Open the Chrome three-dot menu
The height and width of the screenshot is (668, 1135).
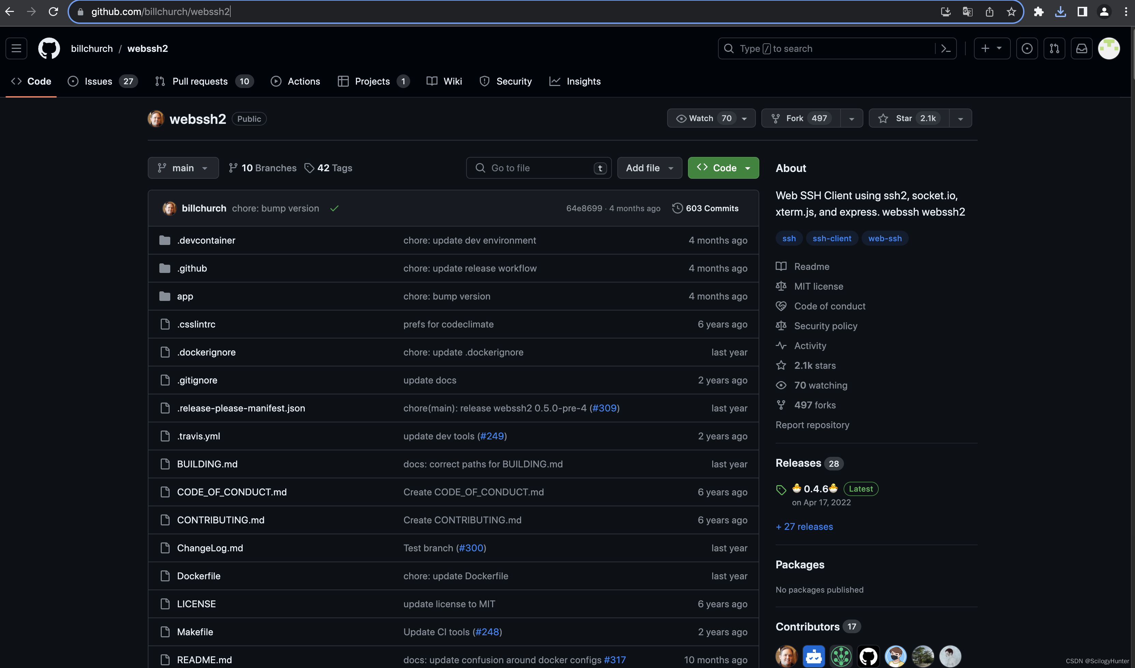(1125, 12)
